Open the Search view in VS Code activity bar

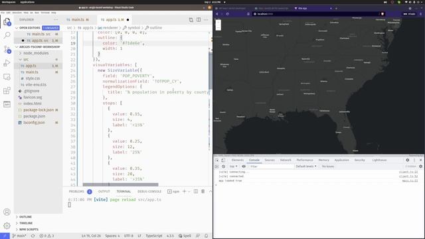pos(7,35)
